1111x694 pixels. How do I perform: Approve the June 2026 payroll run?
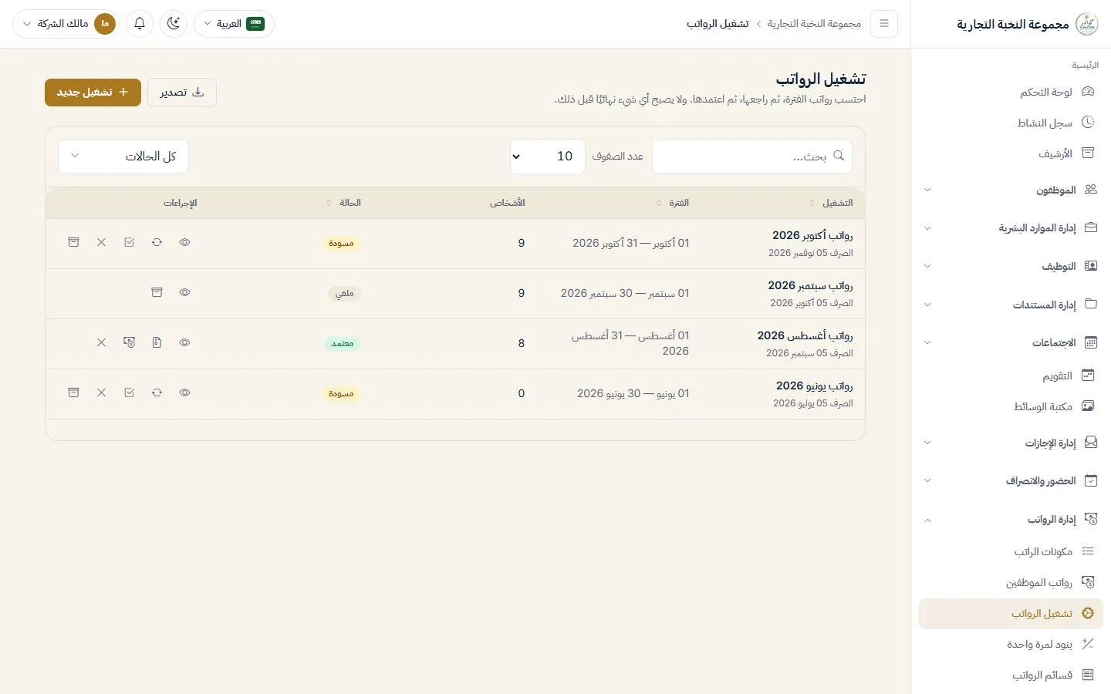129,392
